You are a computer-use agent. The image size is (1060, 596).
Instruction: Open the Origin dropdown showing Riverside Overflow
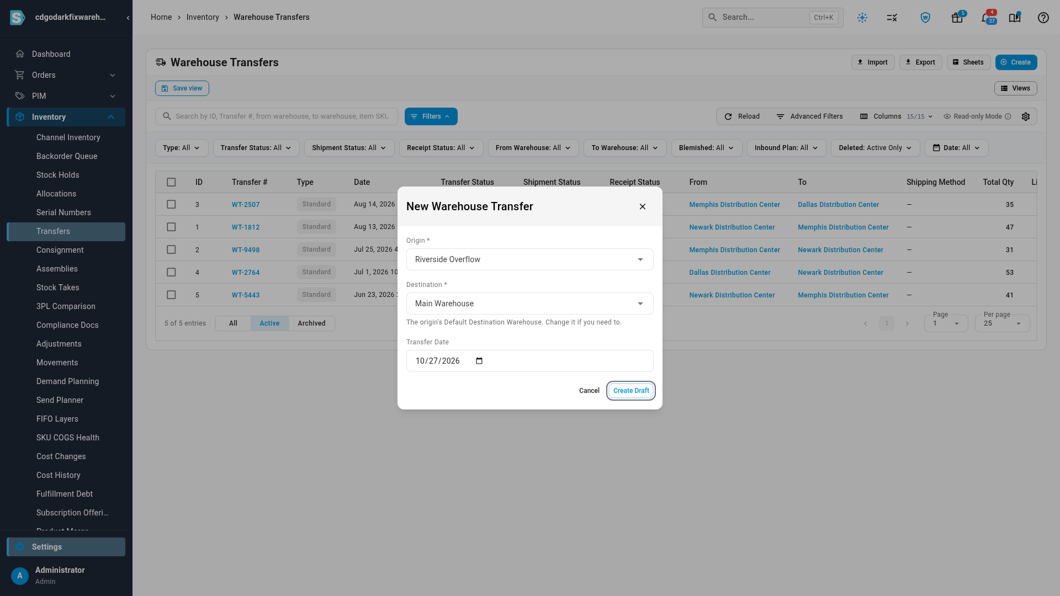(x=529, y=259)
